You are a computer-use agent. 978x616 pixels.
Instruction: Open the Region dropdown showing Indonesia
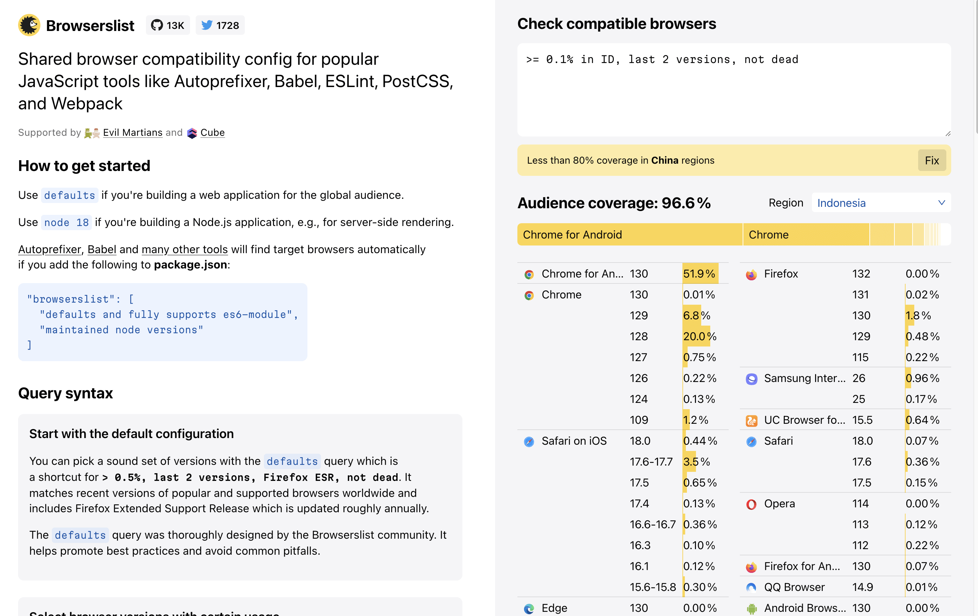(881, 202)
